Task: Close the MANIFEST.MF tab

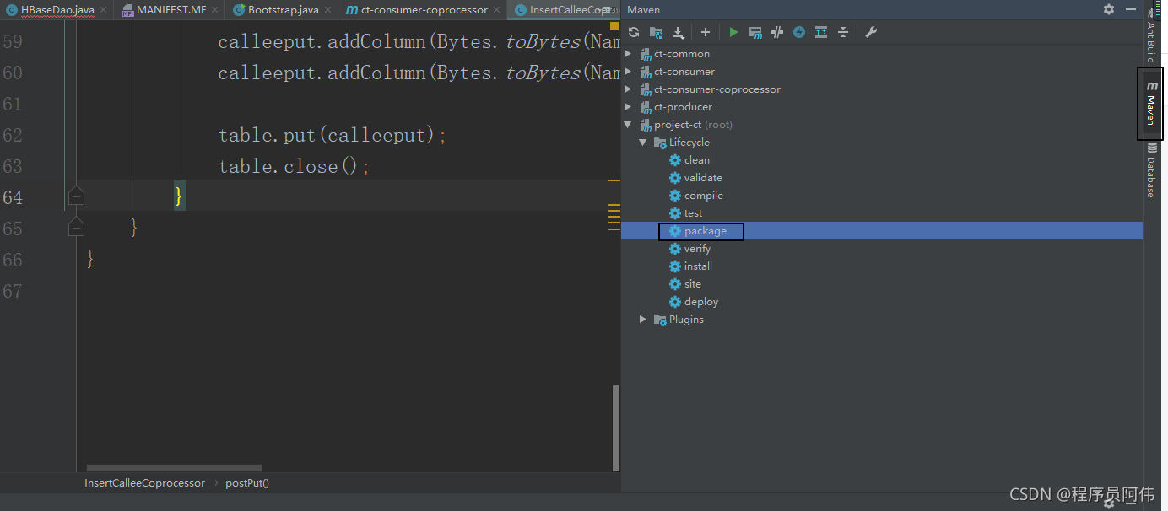Action: 214,10
